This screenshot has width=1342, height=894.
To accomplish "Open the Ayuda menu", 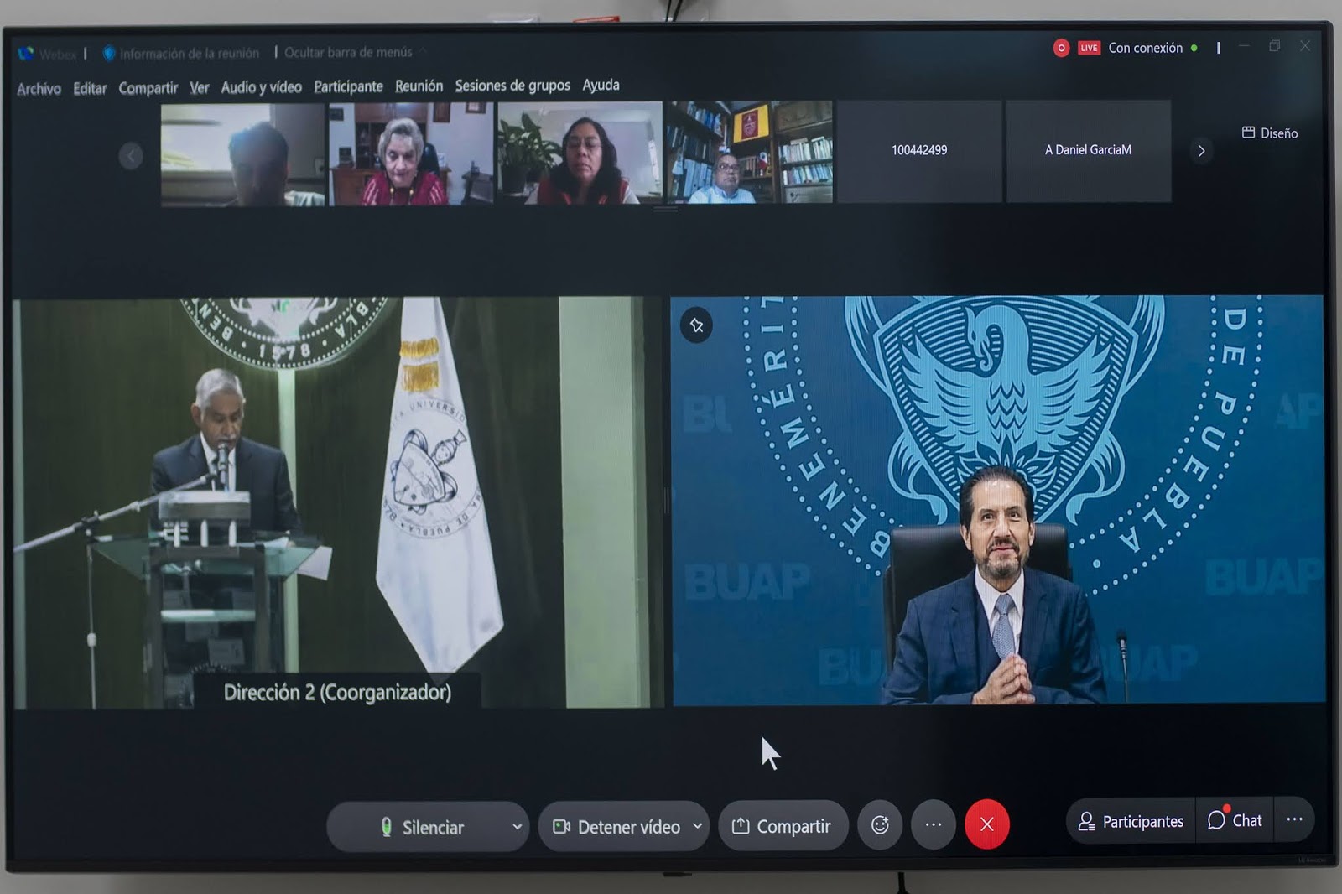I will pos(601,85).
